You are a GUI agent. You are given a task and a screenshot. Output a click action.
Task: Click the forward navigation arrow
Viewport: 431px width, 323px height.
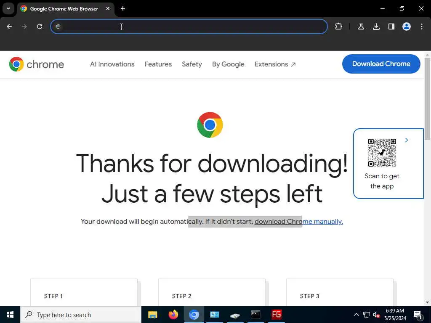click(24, 26)
